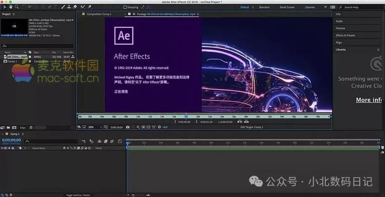Select the Hand tool
Image resolution: width=385 pixels, height=197 pixels.
pyautogui.click(x=10, y=7)
